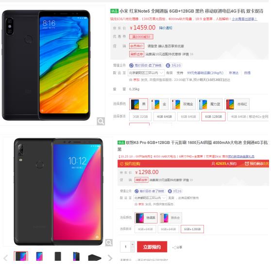This screenshot has height=270, width=271.
Task: Click the 降价通知 price alert link
Action: pos(166,28)
